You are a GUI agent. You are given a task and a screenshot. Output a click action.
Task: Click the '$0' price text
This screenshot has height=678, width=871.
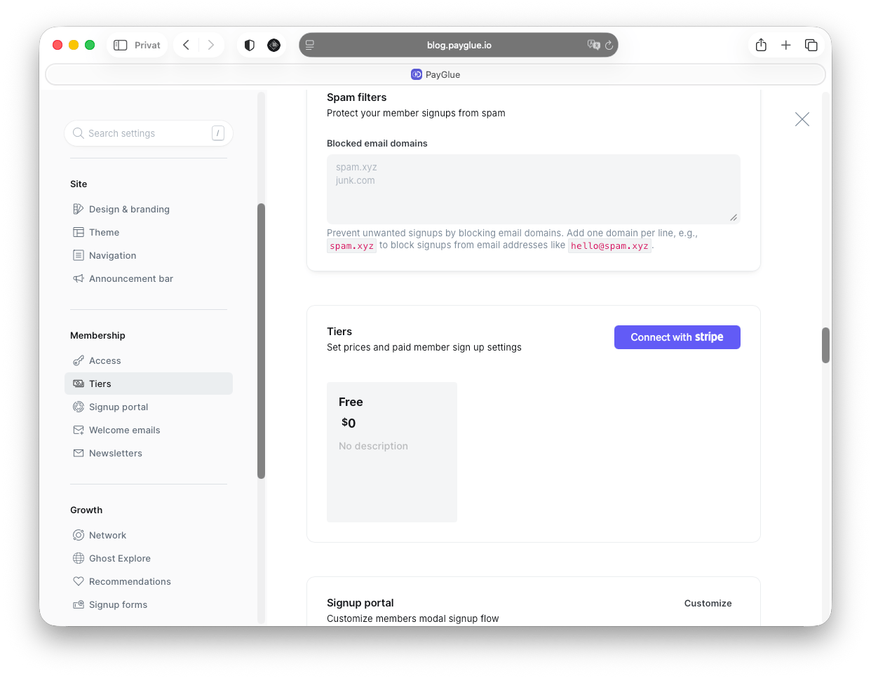pyautogui.click(x=349, y=423)
